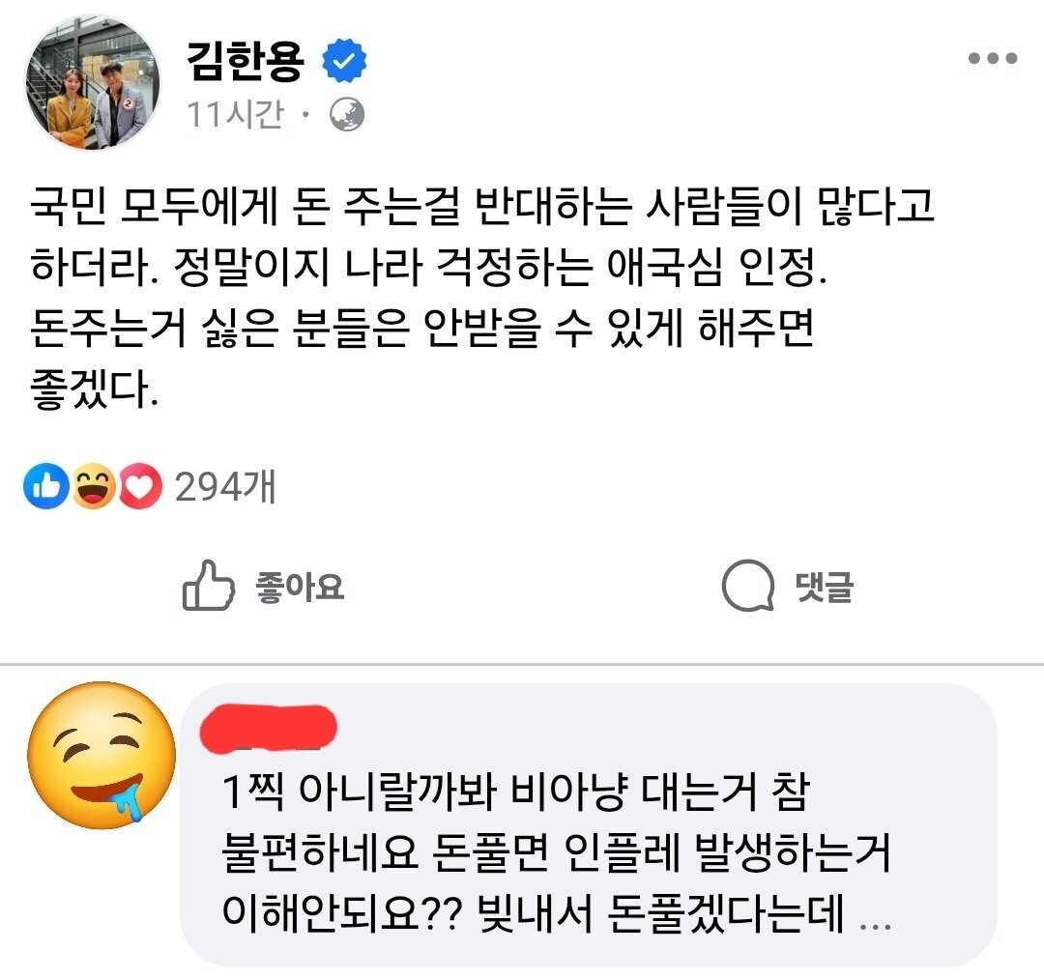Viewport: 1044px width, 980px height.
Task: Click the last post line 좋겠다.
Action: click(x=95, y=394)
